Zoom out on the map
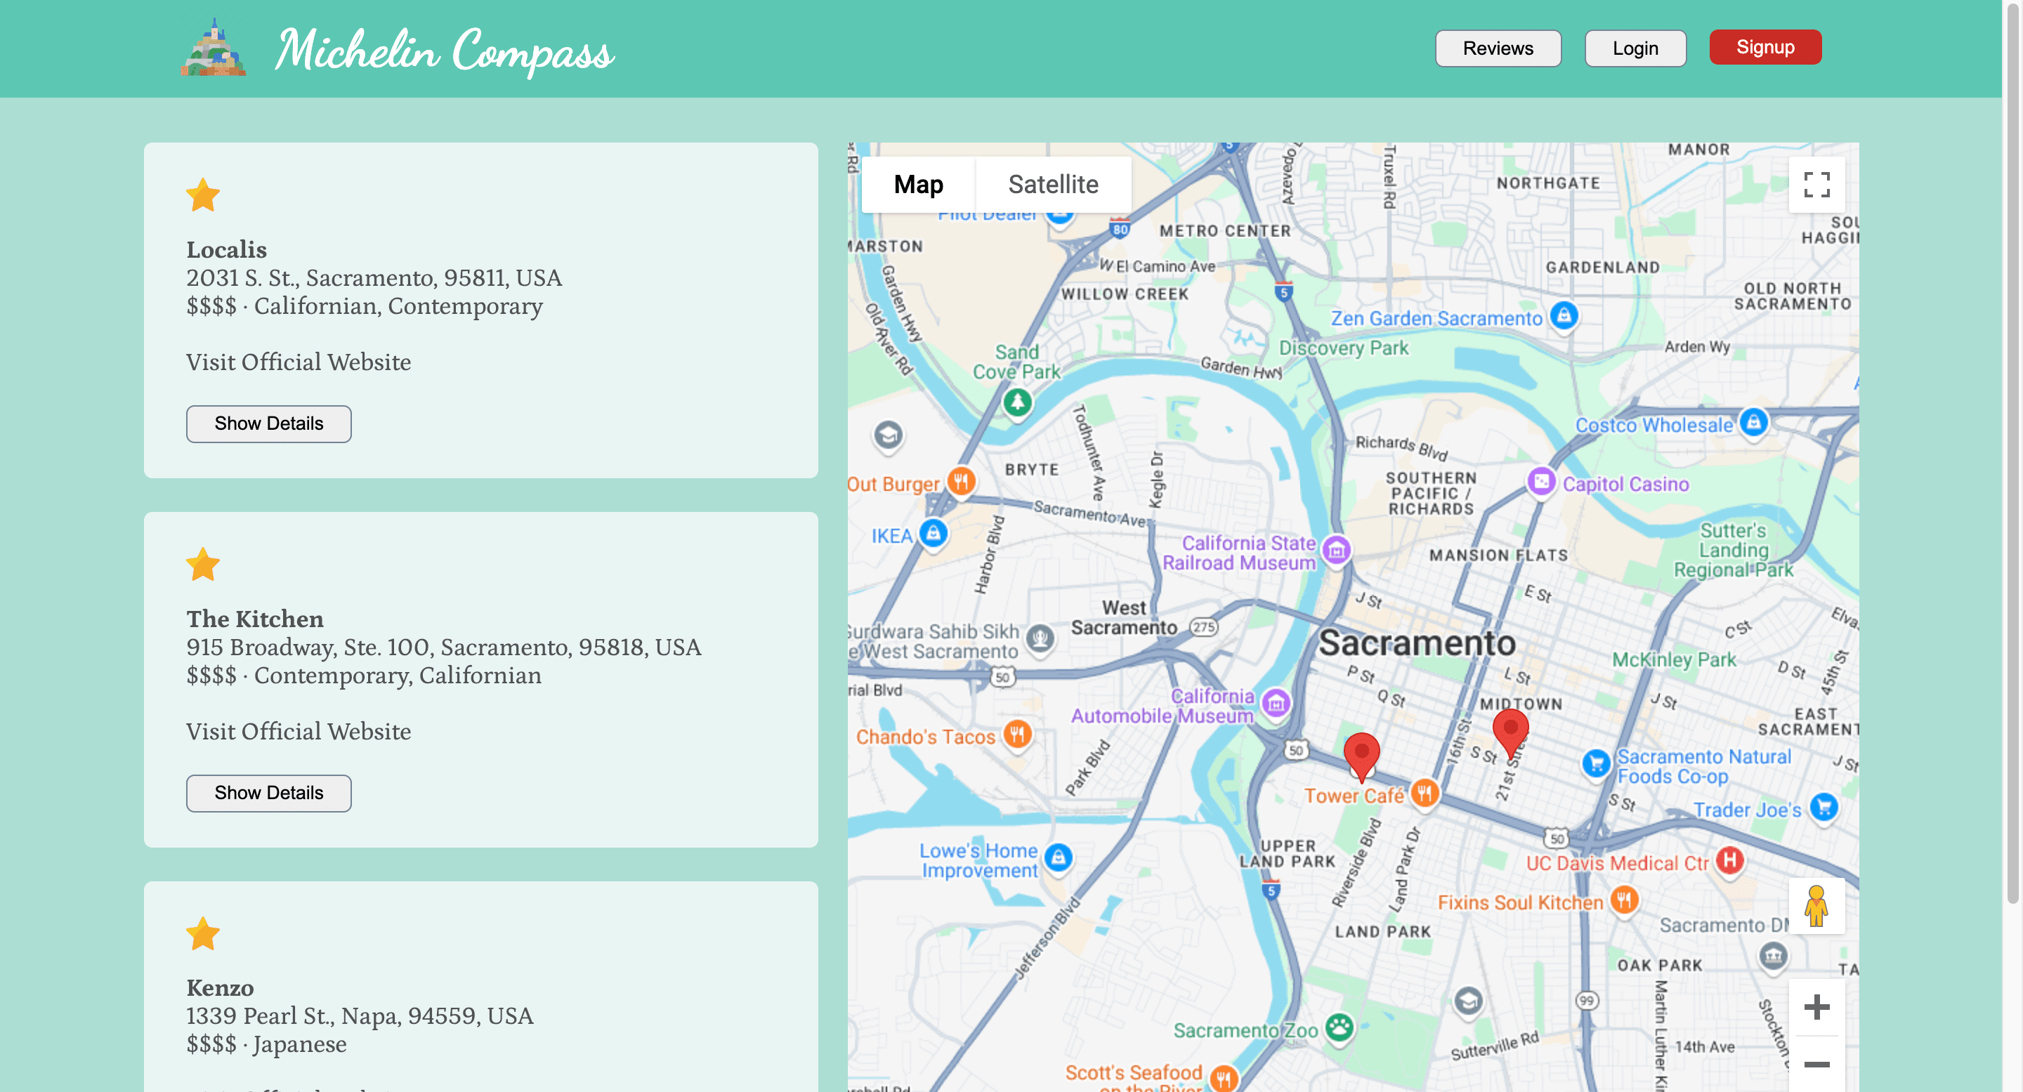 click(x=1816, y=1065)
